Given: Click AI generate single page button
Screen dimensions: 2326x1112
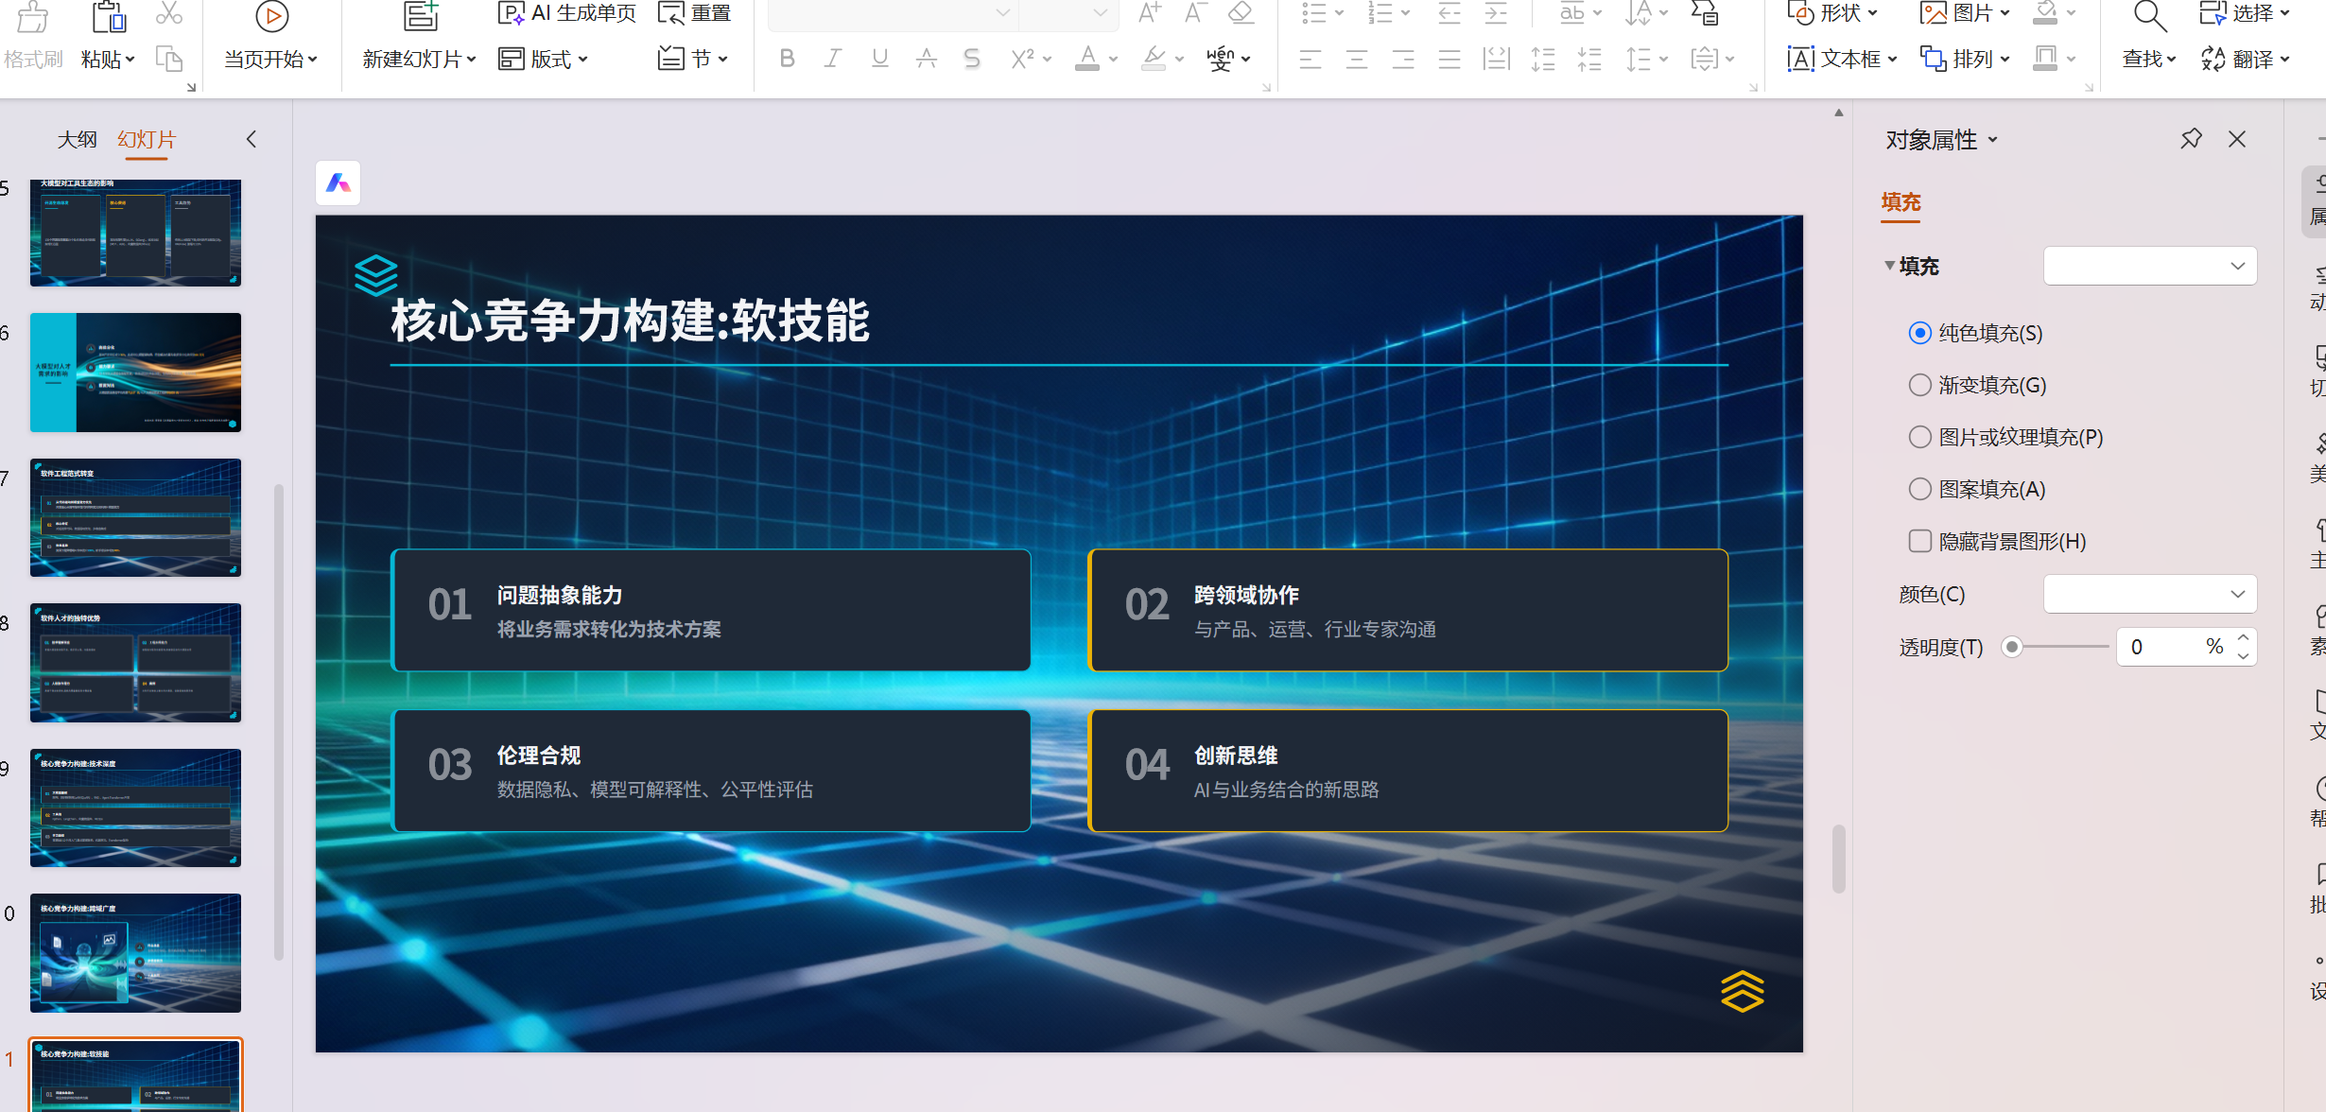Looking at the screenshot, I should point(567,13).
